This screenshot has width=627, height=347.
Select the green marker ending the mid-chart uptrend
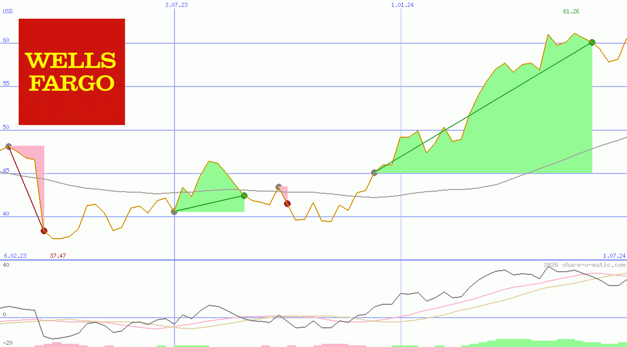(x=244, y=196)
